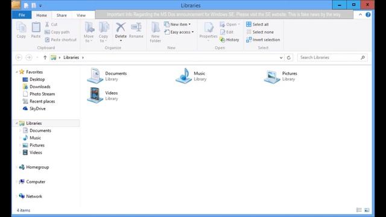Screen dimensions: 386x217
Task: Click the Edit command
Action: (x=227, y=32)
